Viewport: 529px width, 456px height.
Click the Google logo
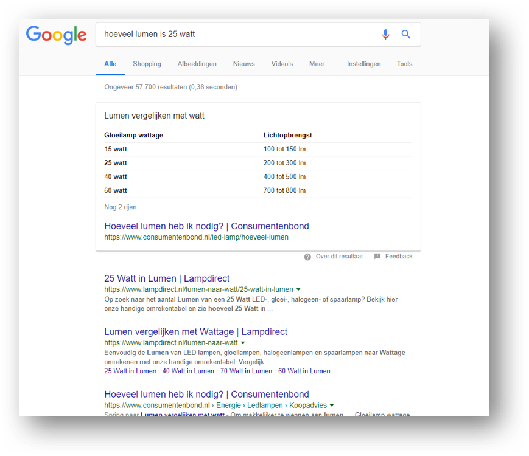(x=56, y=35)
